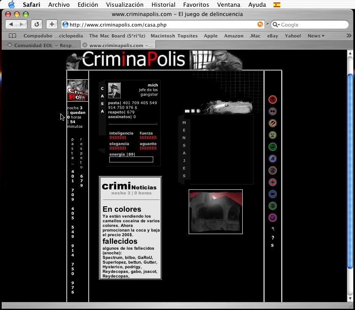
Task: Click the question mark help icon
Action: coord(273,238)
